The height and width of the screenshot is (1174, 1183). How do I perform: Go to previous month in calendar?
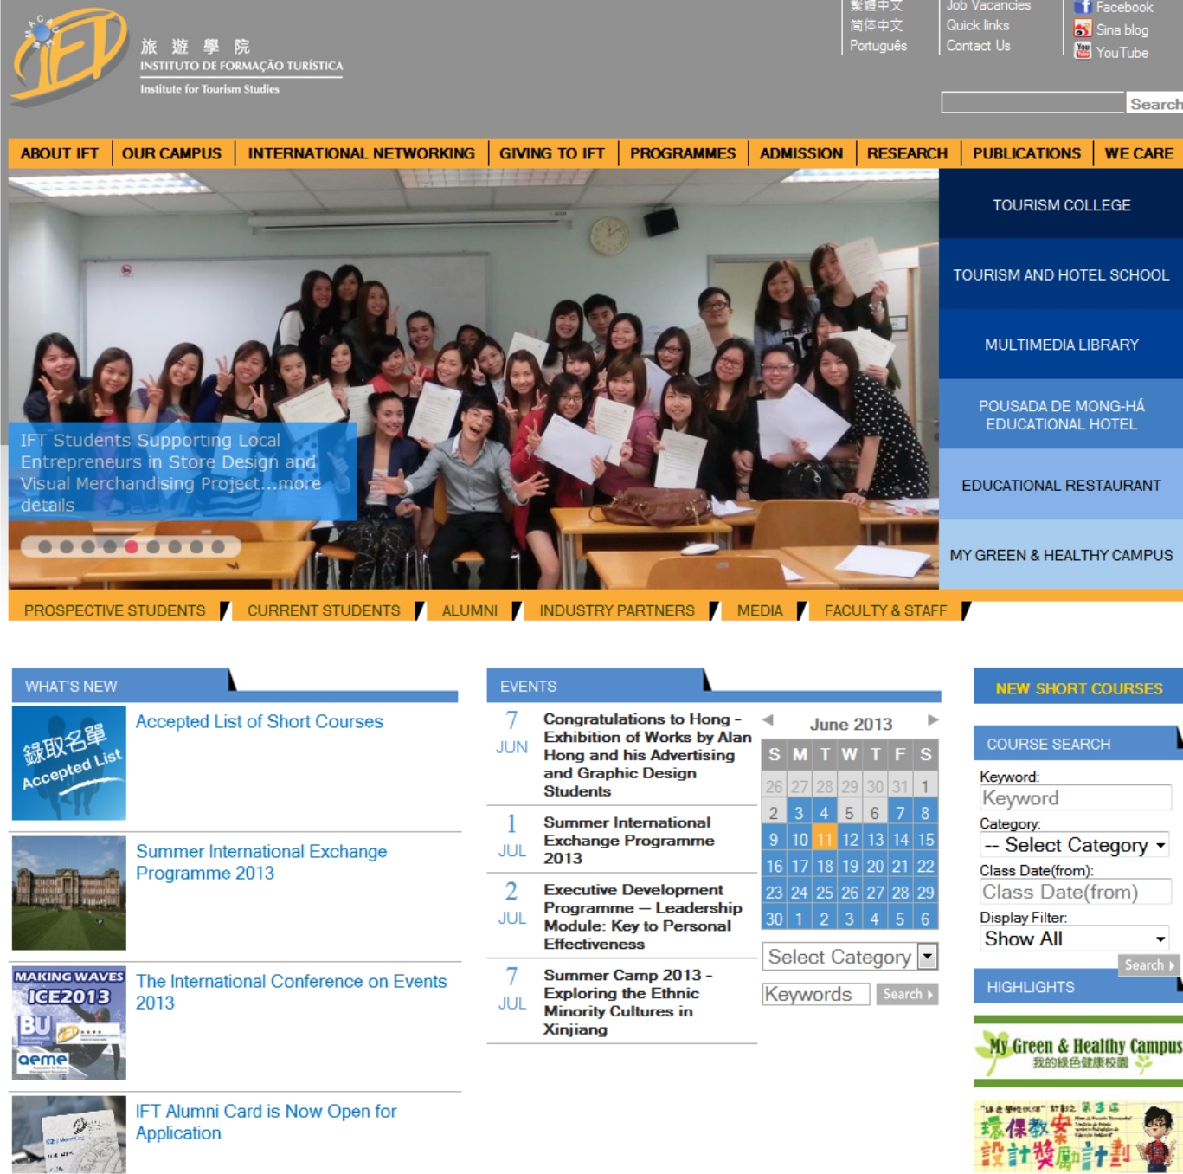[x=768, y=720]
